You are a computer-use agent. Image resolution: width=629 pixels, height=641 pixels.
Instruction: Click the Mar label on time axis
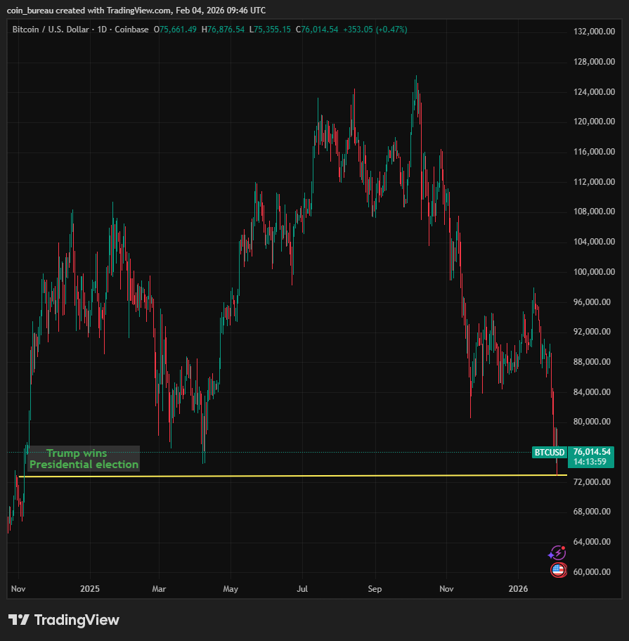point(159,589)
